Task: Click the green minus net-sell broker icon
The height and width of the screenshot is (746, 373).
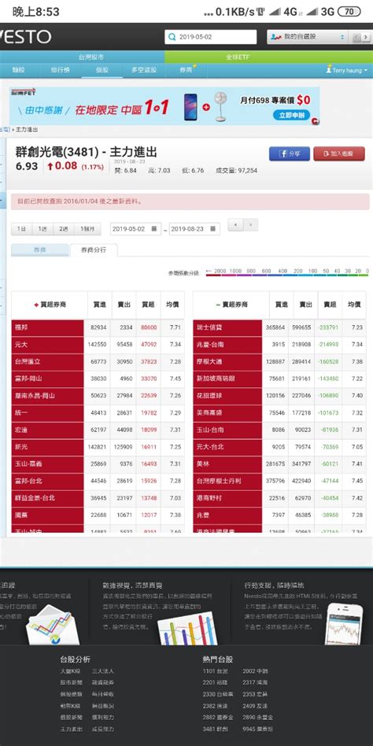Action: pyautogui.click(x=218, y=305)
